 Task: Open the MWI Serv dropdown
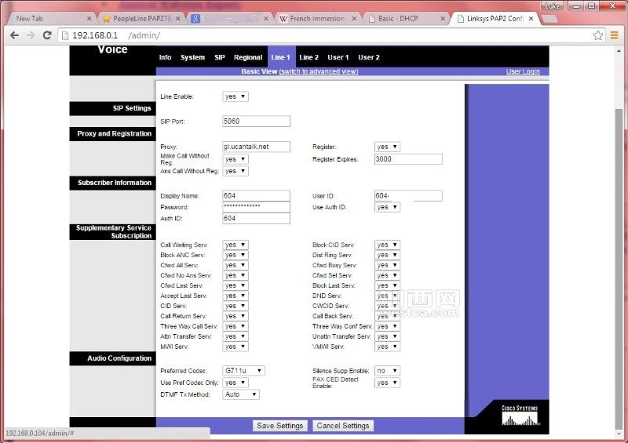click(235, 347)
